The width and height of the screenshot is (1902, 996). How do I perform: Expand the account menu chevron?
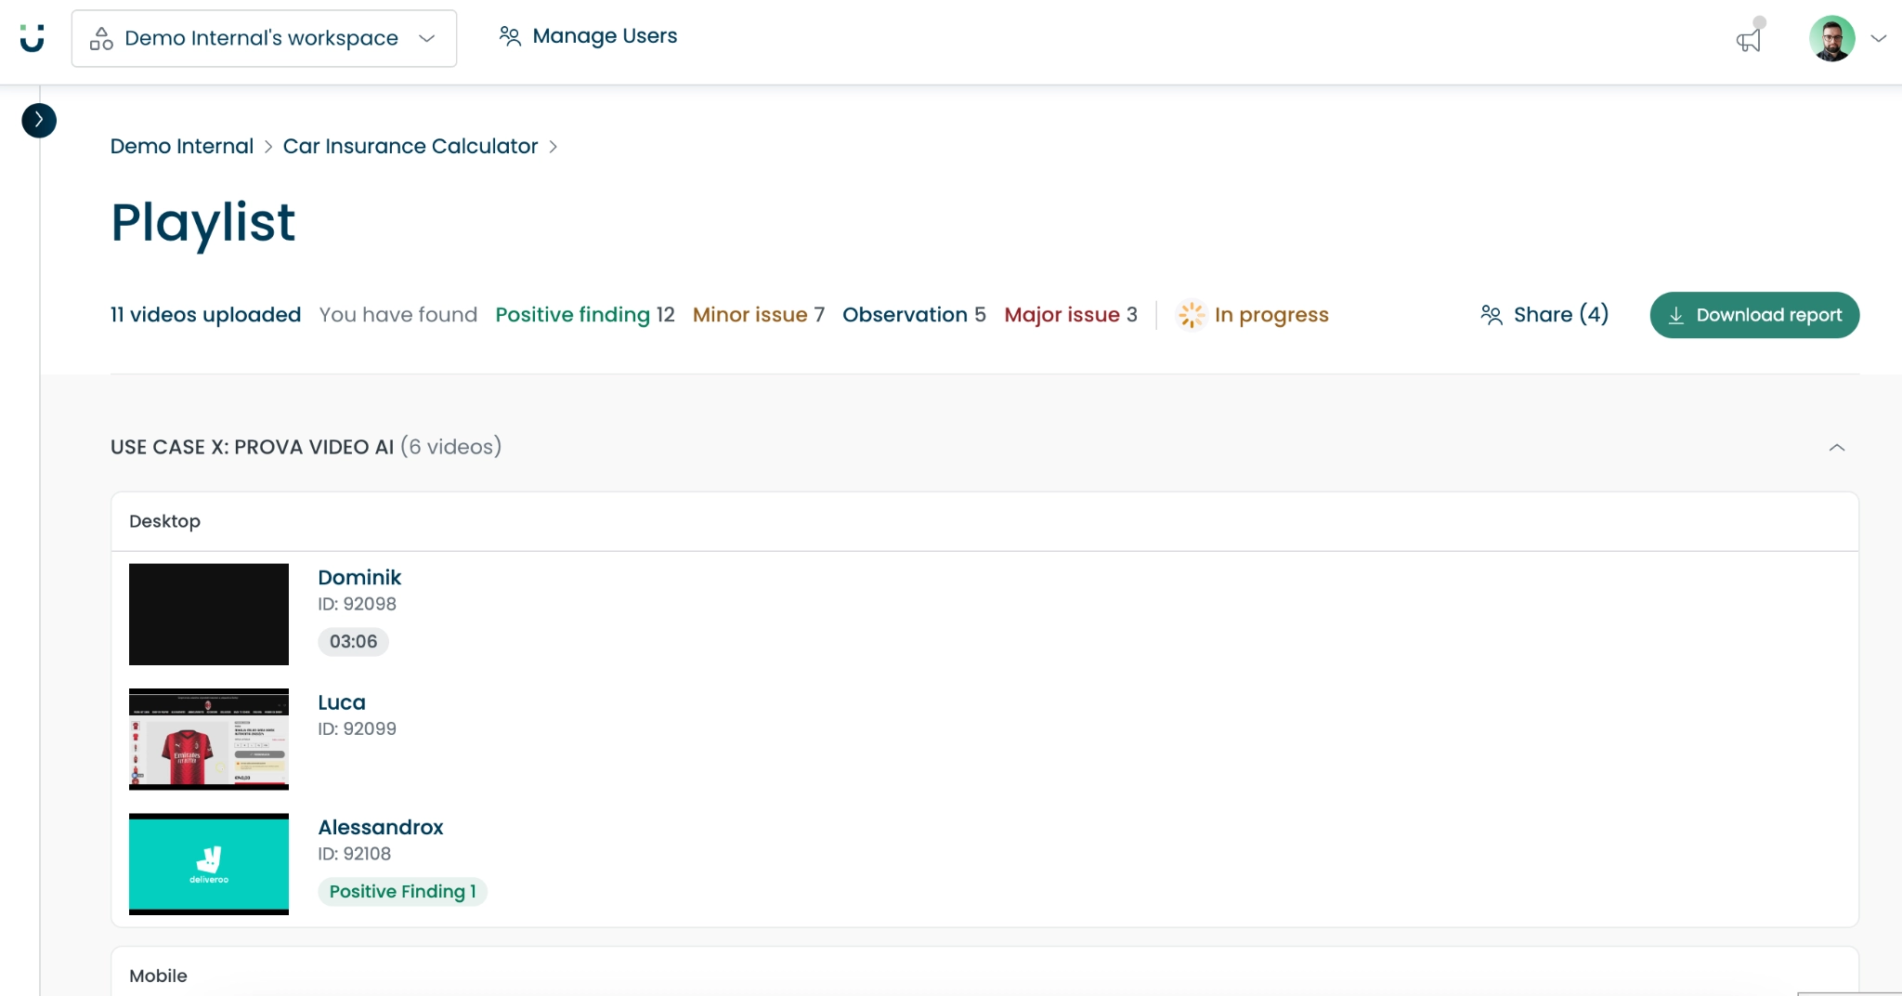1879,38
